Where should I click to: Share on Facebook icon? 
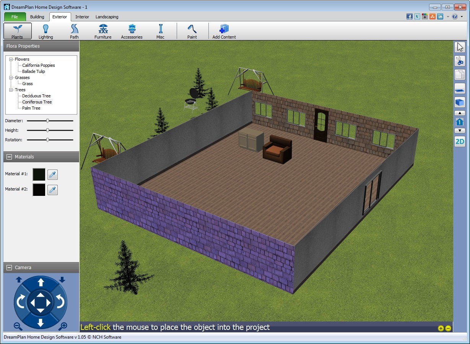coord(410,16)
